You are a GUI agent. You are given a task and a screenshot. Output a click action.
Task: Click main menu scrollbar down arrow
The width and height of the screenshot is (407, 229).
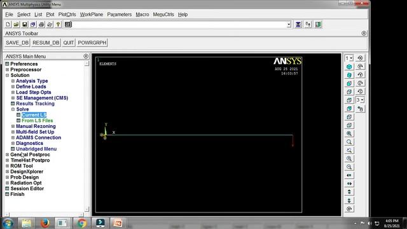click(x=86, y=209)
